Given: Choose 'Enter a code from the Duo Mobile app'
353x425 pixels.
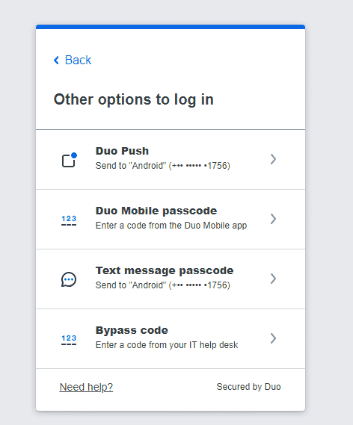Looking at the screenshot, I should tap(171, 226).
